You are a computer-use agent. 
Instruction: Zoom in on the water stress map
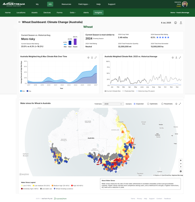(181, 160)
